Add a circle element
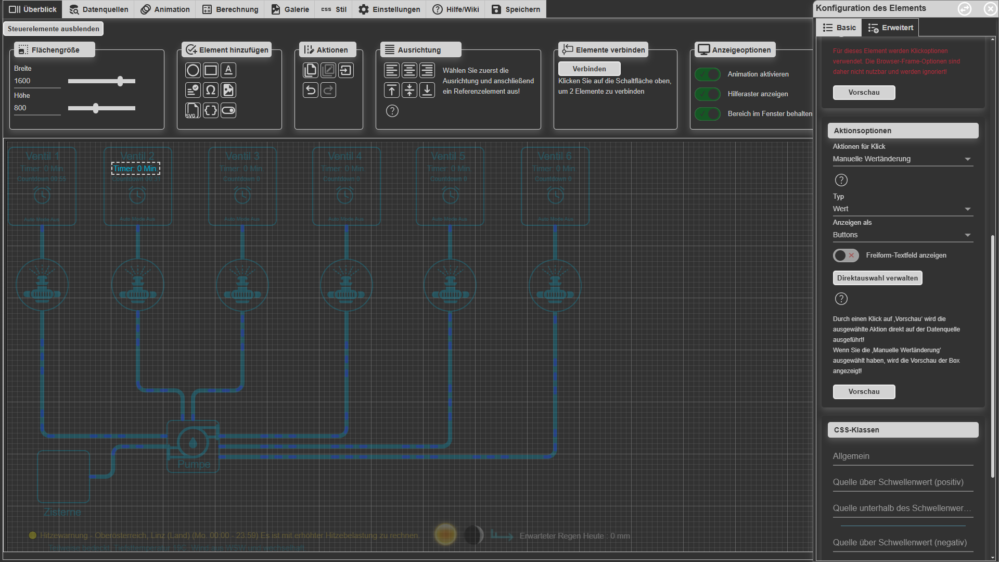 coord(193,70)
